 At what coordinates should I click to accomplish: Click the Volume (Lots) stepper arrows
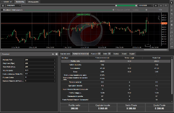55,70
